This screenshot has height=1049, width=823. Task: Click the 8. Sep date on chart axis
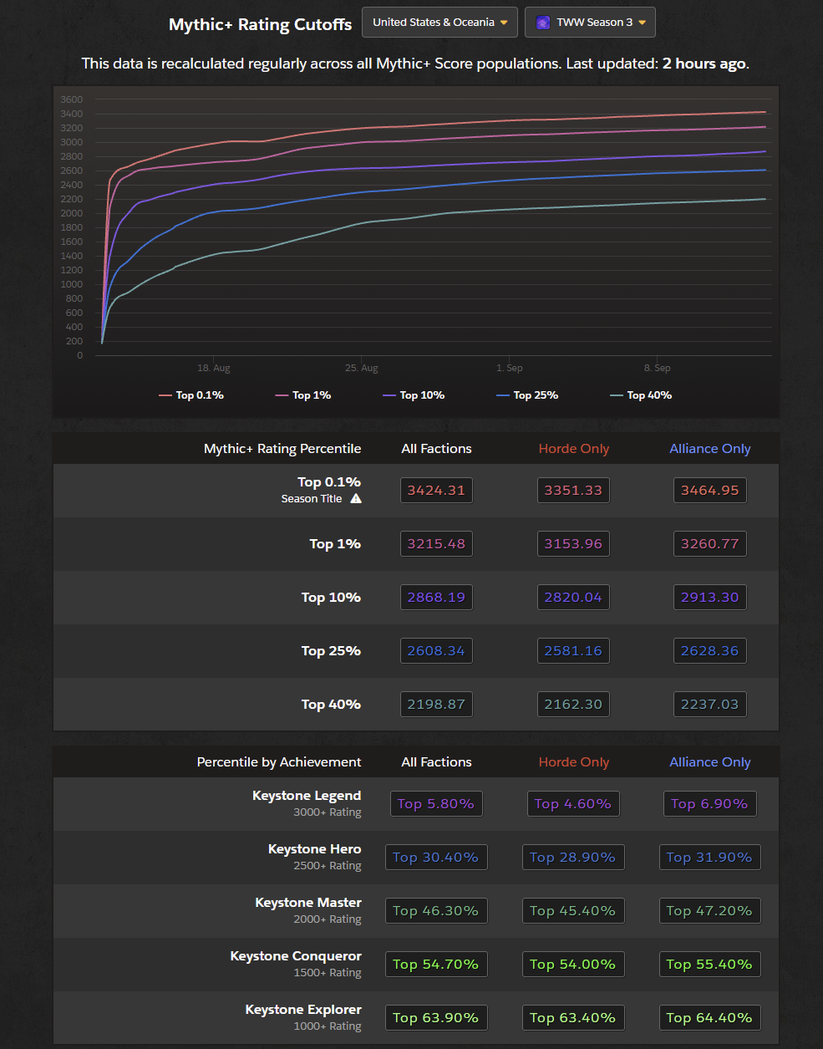[x=658, y=368]
